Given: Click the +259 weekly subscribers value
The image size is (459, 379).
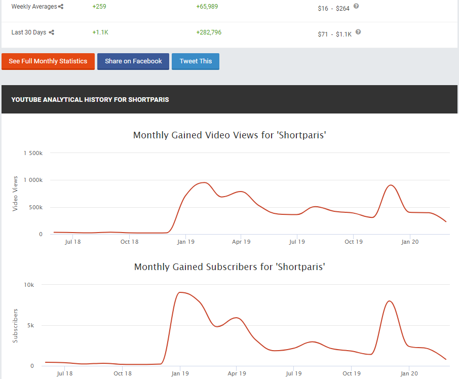Looking at the screenshot, I should pyautogui.click(x=99, y=7).
